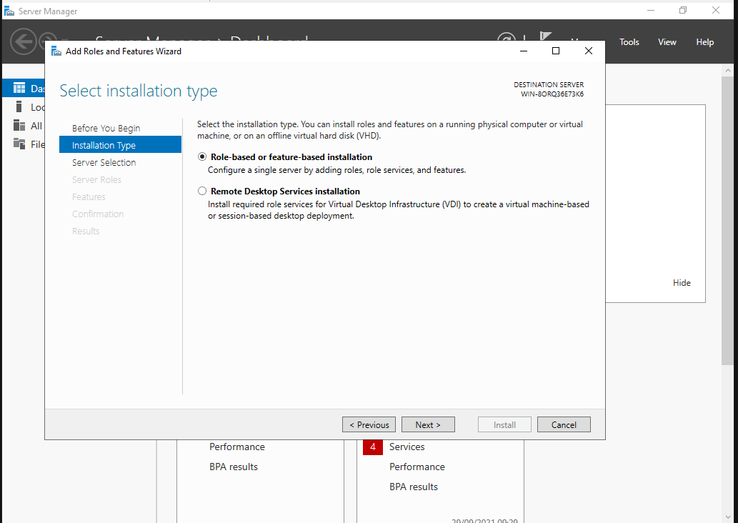
Task: Open Performance in the left dashboard tile
Action: click(236, 447)
